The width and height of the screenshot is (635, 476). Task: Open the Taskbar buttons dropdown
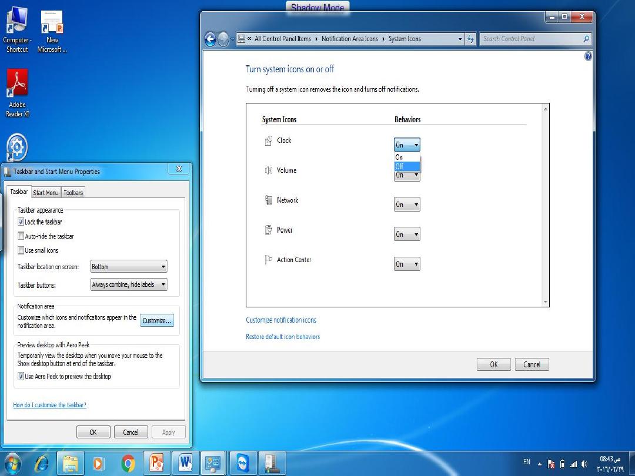129,284
